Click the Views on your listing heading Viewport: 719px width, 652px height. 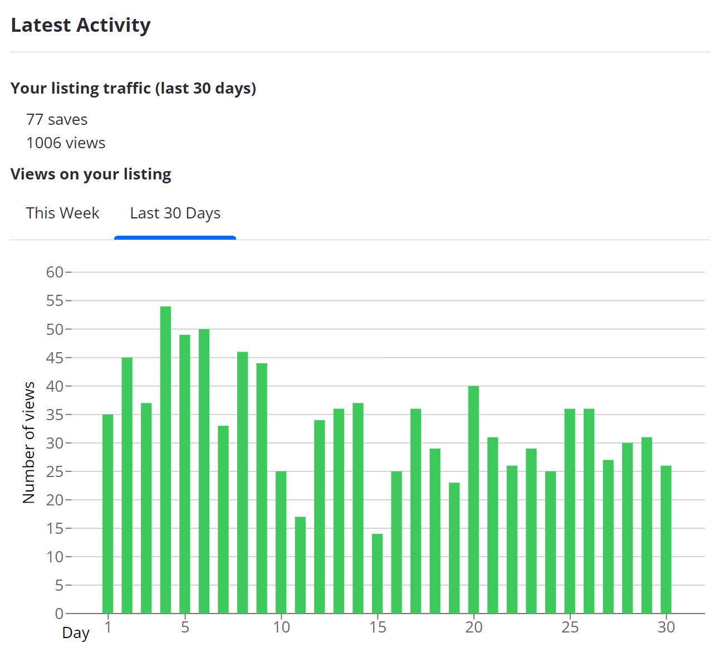point(91,174)
